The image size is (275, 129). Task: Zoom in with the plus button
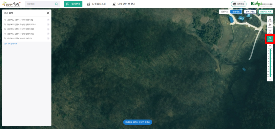point(270,46)
